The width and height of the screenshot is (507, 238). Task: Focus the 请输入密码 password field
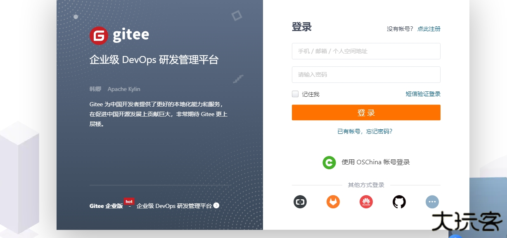pos(366,75)
